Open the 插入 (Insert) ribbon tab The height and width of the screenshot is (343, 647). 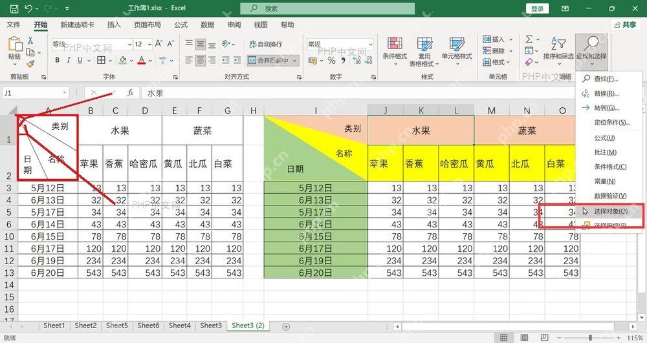114,25
